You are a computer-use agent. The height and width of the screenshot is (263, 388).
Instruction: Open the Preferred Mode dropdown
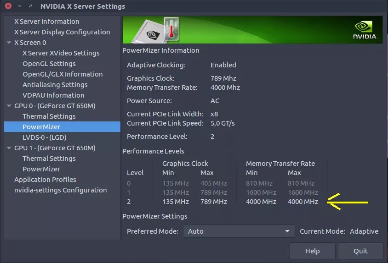point(239,231)
